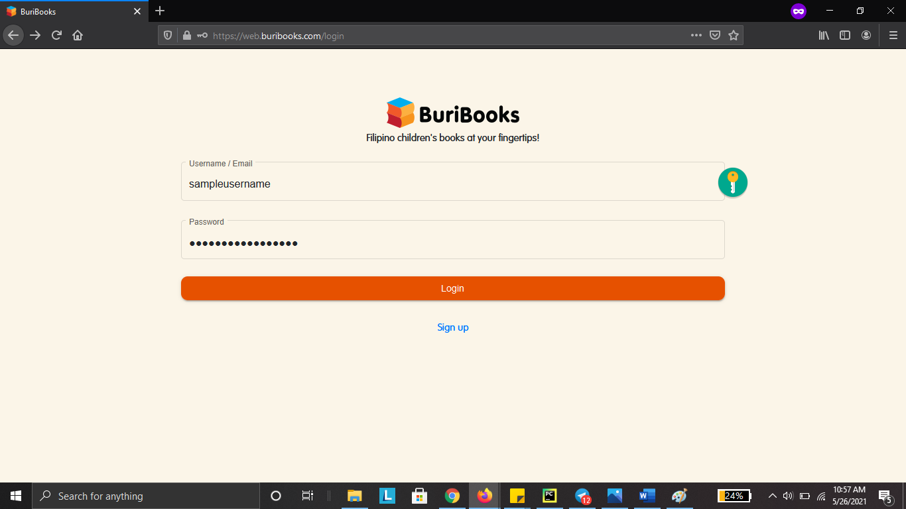This screenshot has width=906, height=509.
Task: Open Cortana circle icon on taskbar
Action: [276, 496]
